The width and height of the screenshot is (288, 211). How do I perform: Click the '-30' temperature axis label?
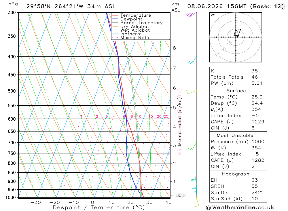click(x=36, y=202)
